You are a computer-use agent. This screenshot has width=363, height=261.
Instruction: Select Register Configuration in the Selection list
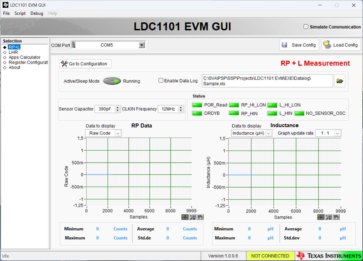click(28, 62)
